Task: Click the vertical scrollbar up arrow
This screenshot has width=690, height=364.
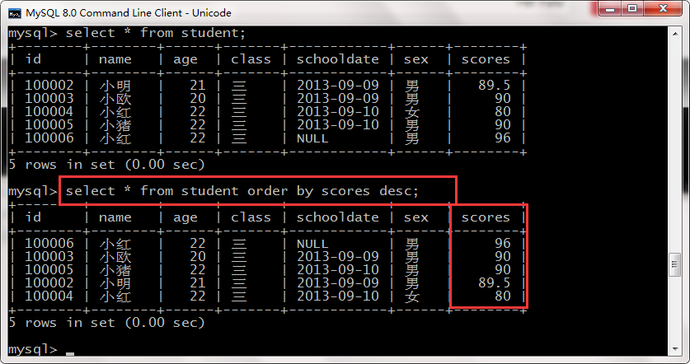Action: pyautogui.click(x=675, y=34)
